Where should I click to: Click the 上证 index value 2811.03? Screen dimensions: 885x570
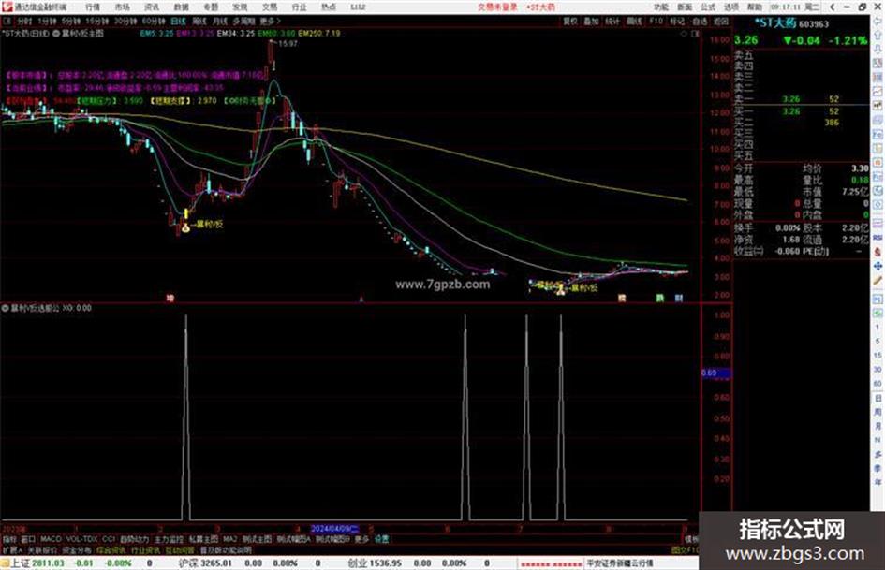pos(48,563)
